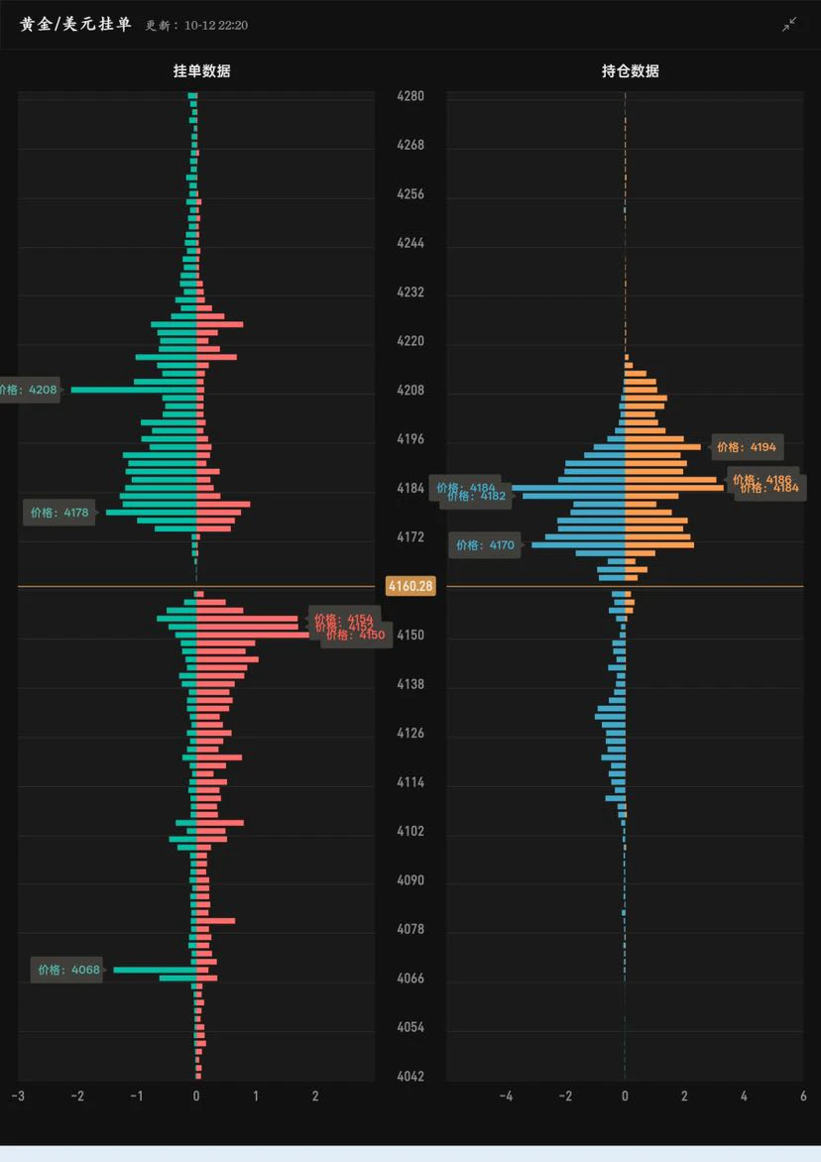Select the 挂单数据 chart heading
Image resolution: width=821 pixels, height=1162 pixels.
[201, 71]
